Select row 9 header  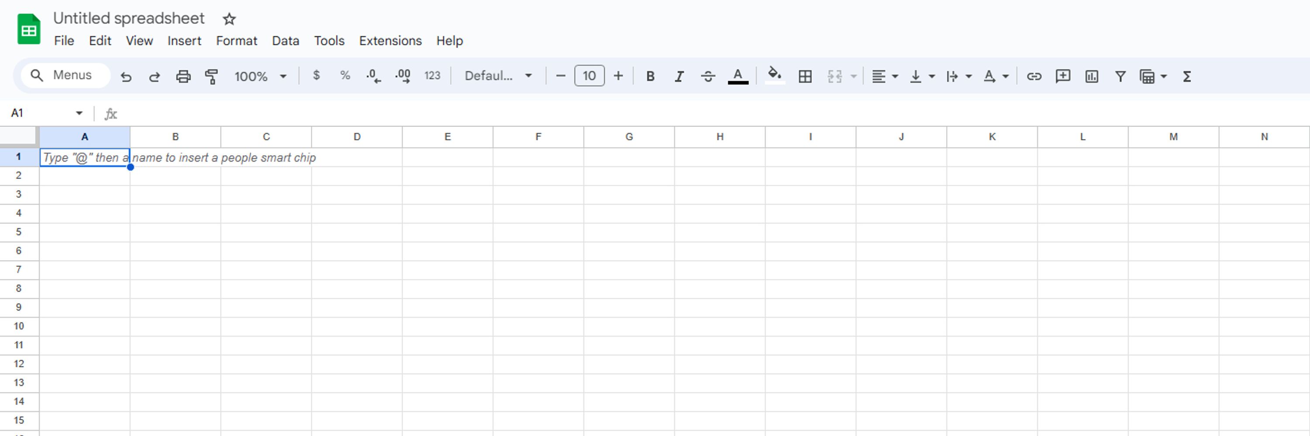(x=19, y=307)
